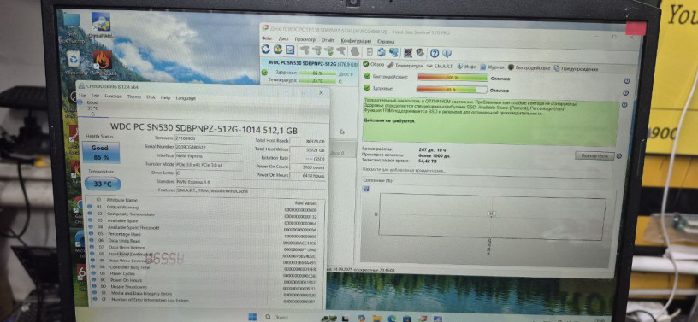This screenshot has width=698, height=322.
Task: Open the Отчёт menu in Hard Disk Sentinel
Action: coord(328,39)
